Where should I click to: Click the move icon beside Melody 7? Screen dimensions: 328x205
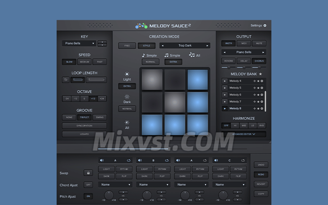click(255, 102)
